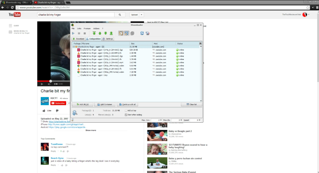This screenshot has height=173, width=319.
Task: Click the linkgrabber magnifier icon in info panel
Action: pos(75,112)
